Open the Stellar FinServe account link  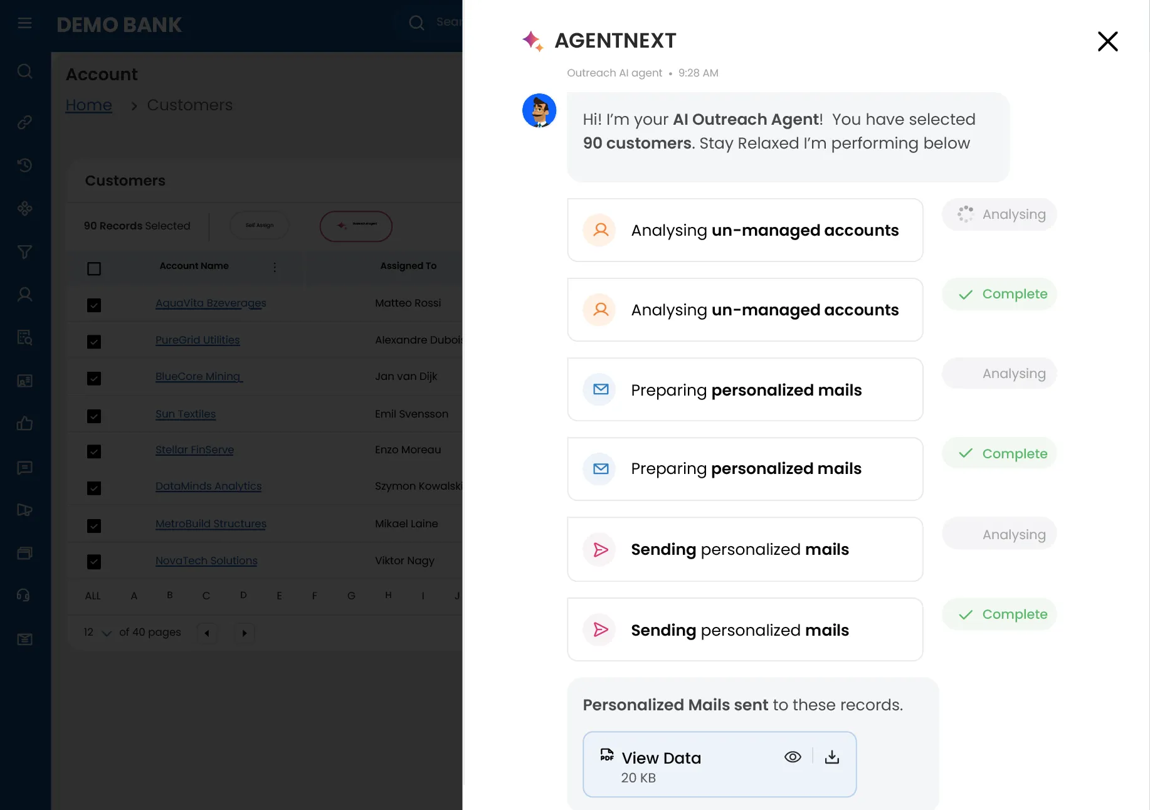pyautogui.click(x=194, y=450)
